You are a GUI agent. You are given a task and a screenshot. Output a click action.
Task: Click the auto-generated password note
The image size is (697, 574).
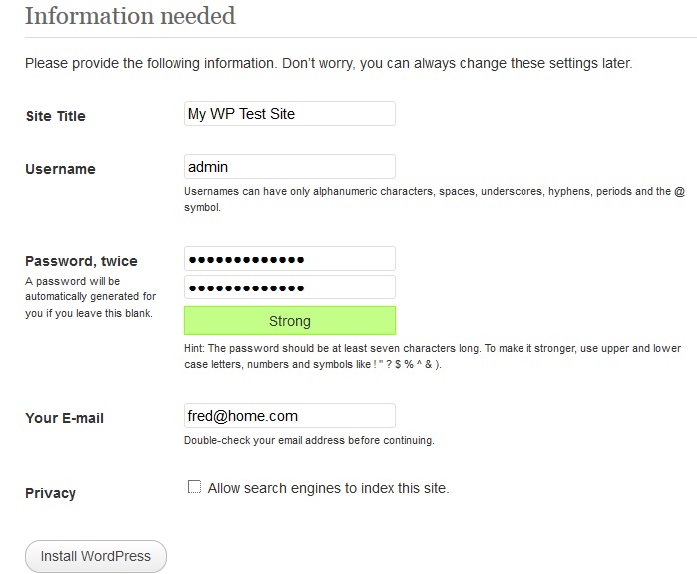[x=90, y=296]
